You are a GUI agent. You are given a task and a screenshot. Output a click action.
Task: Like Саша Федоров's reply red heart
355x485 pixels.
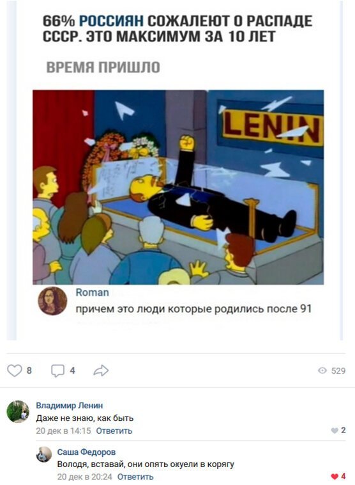pyautogui.click(x=335, y=476)
